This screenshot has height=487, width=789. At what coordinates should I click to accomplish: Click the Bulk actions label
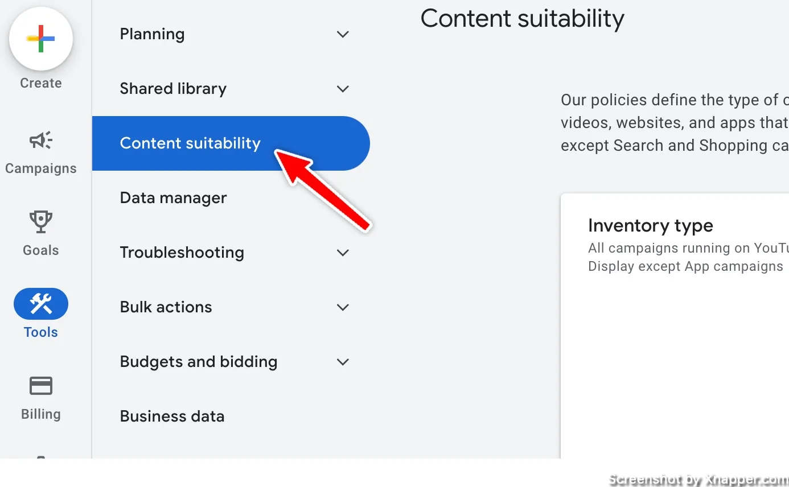[x=166, y=307]
